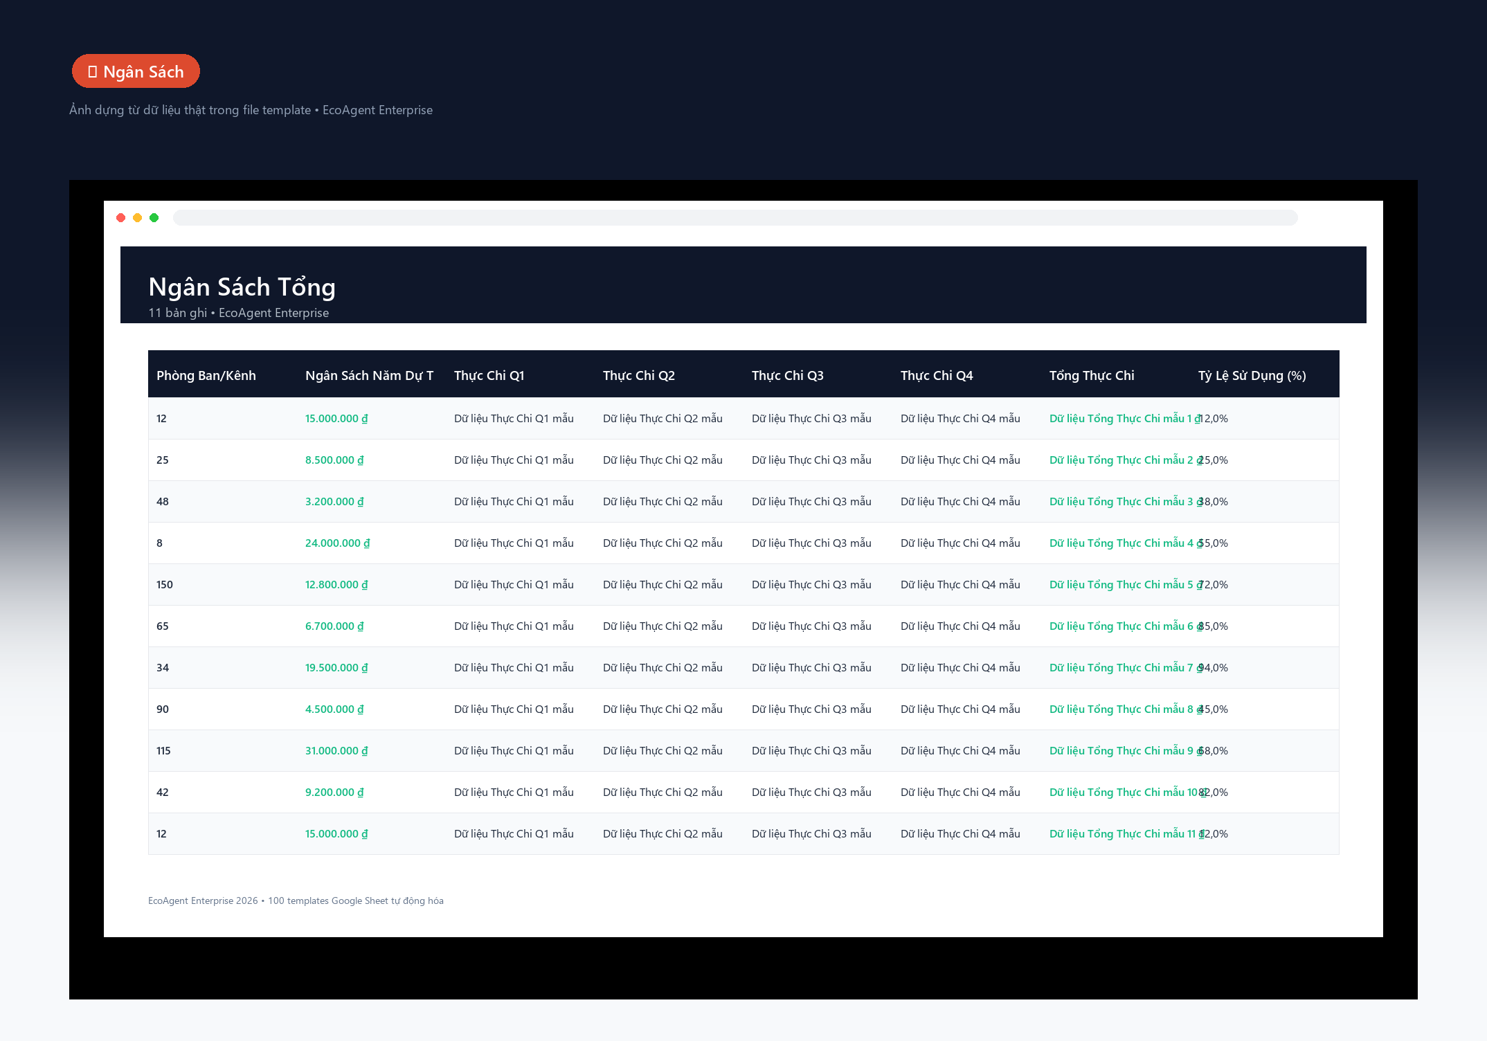The image size is (1487, 1041).
Task: Click the 68,0% usage rate cell
Action: 1214,751
